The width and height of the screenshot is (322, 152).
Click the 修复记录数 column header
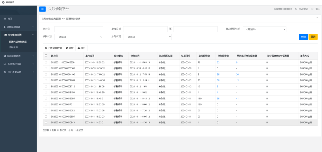click(223, 56)
